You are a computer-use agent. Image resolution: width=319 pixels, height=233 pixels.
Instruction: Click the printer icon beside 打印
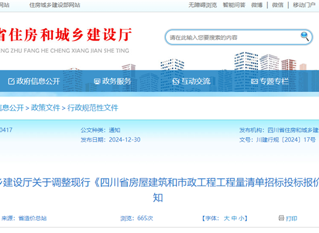pyautogui.click(x=281, y=218)
